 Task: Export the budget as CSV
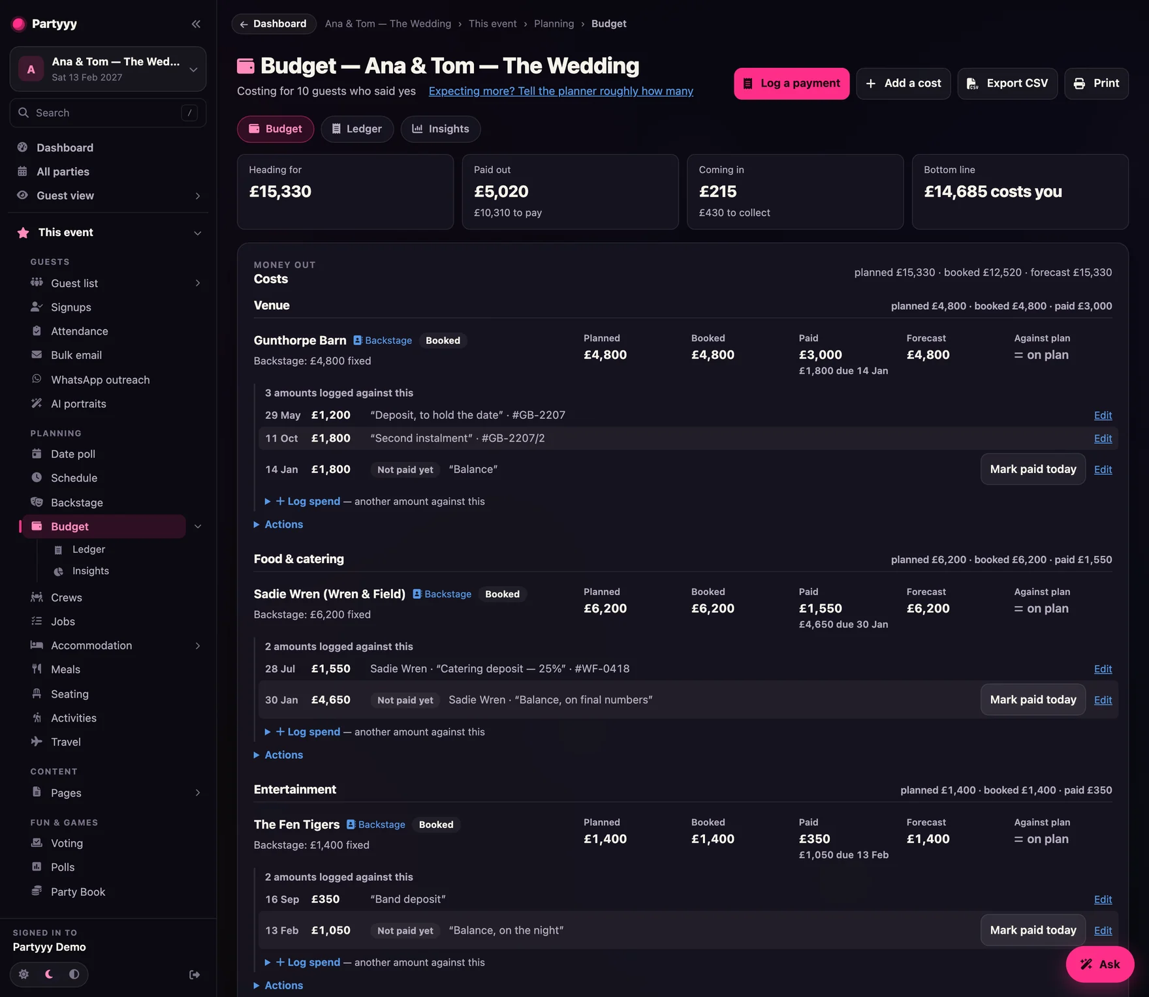point(1008,84)
